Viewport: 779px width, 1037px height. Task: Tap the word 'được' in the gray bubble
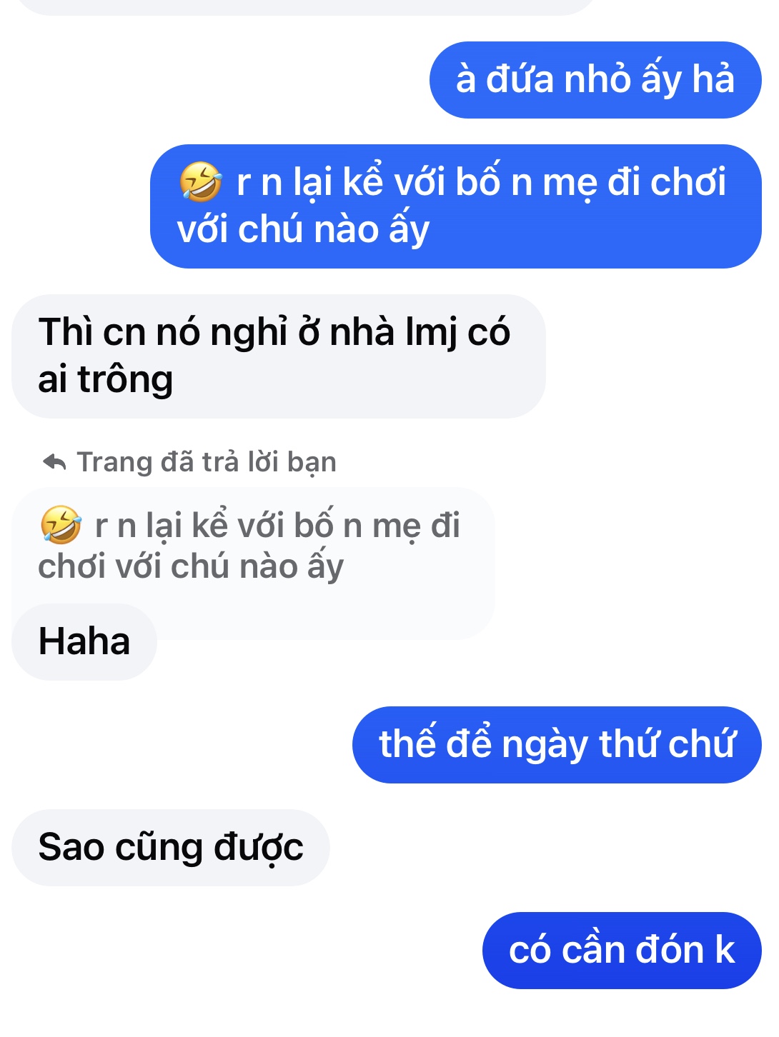click(259, 848)
